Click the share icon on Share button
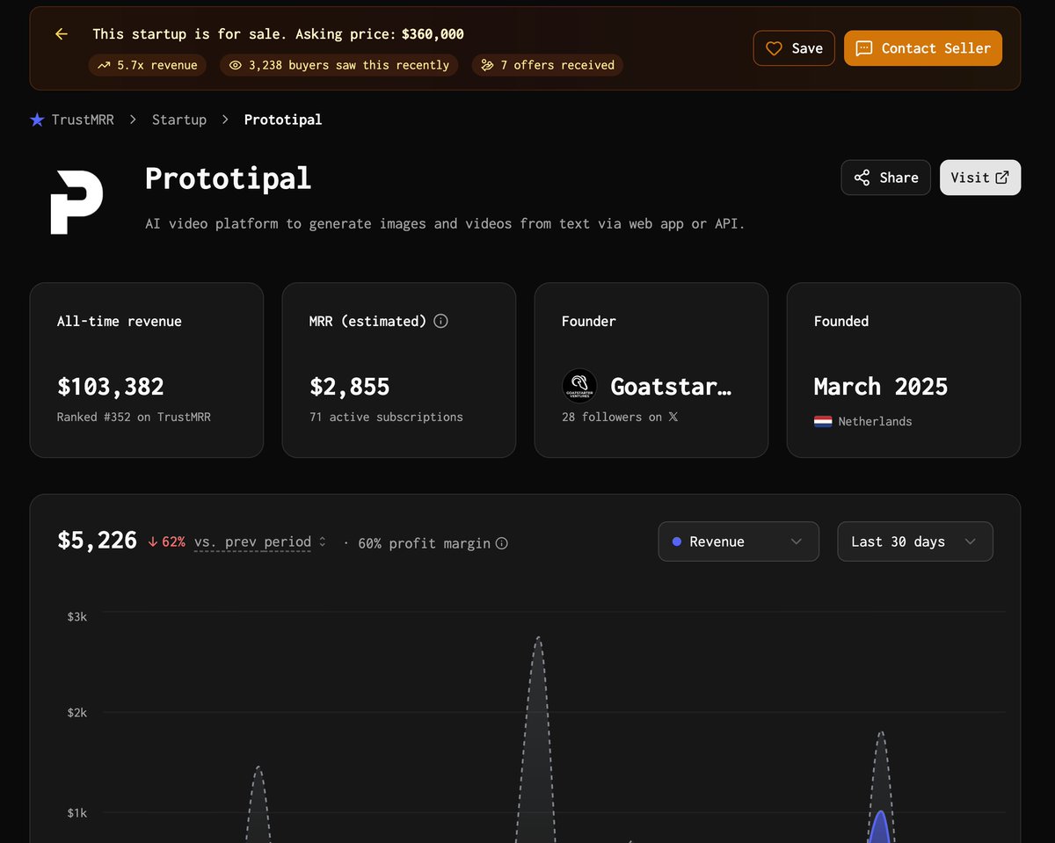 coord(862,178)
